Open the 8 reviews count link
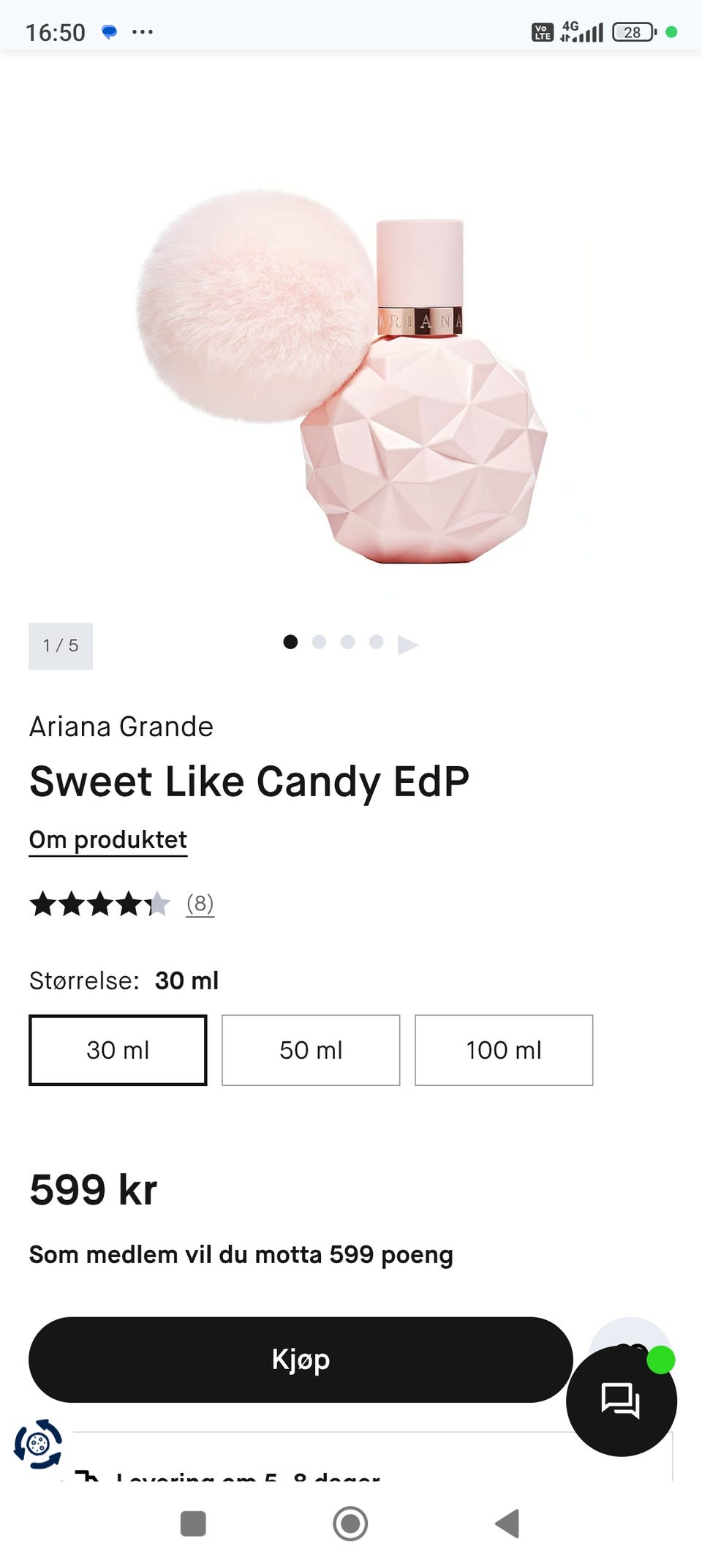 (200, 904)
